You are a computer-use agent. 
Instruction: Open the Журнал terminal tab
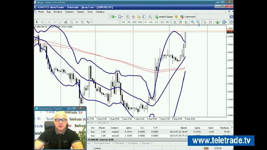click(x=146, y=143)
